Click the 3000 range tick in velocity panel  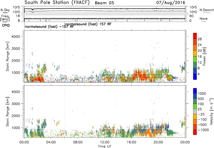(x=16, y=104)
